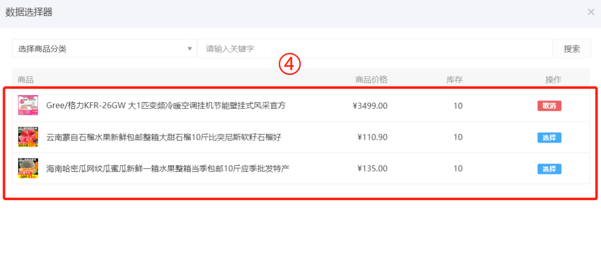Click the 商品价格 column header

(x=371, y=79)
